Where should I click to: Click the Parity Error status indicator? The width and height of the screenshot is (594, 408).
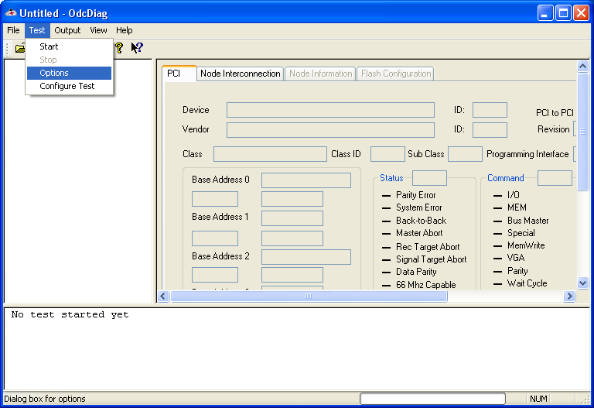point(387,196)
